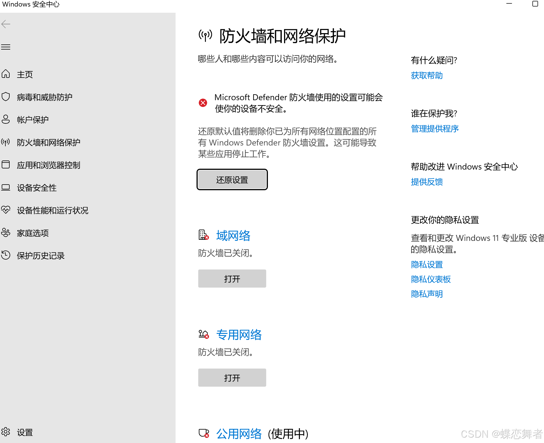Open 家庭选项 in the sidebar
Image resolution: width=544 pixels, height=443 pixels.
[x=33, y=233]
